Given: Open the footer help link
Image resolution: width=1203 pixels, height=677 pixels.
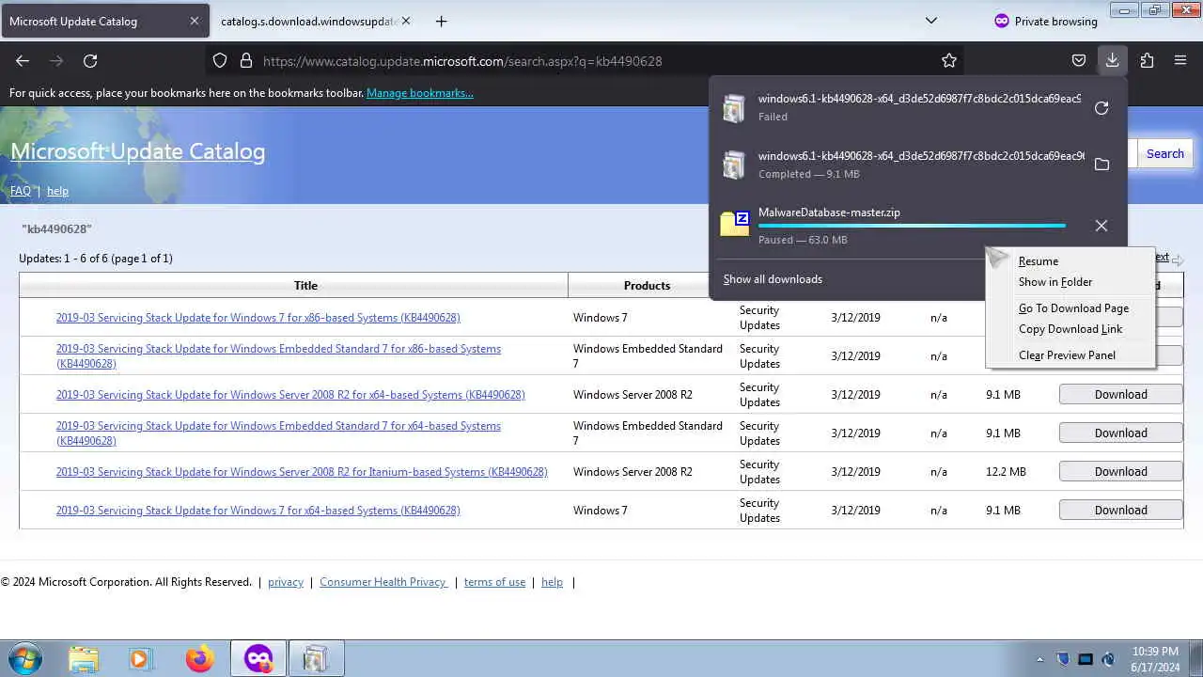Looking at the screenshot, I should click(x=553, y=582).
